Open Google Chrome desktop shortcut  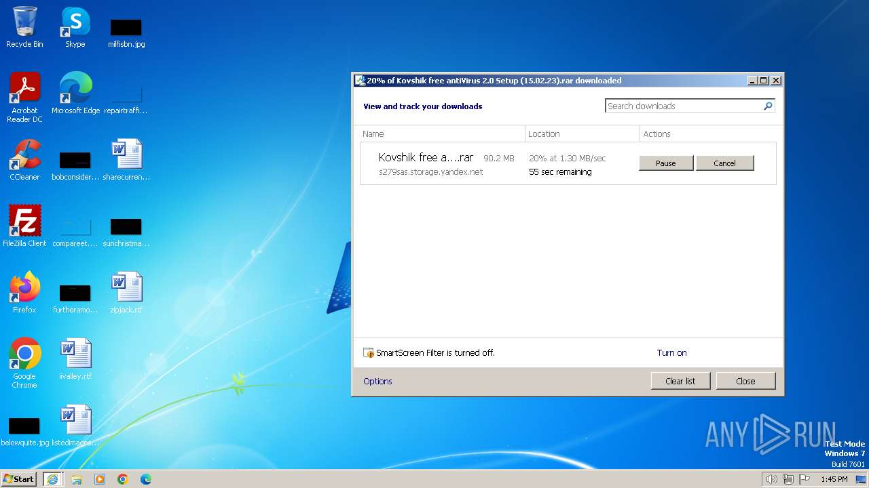(24, 363)
